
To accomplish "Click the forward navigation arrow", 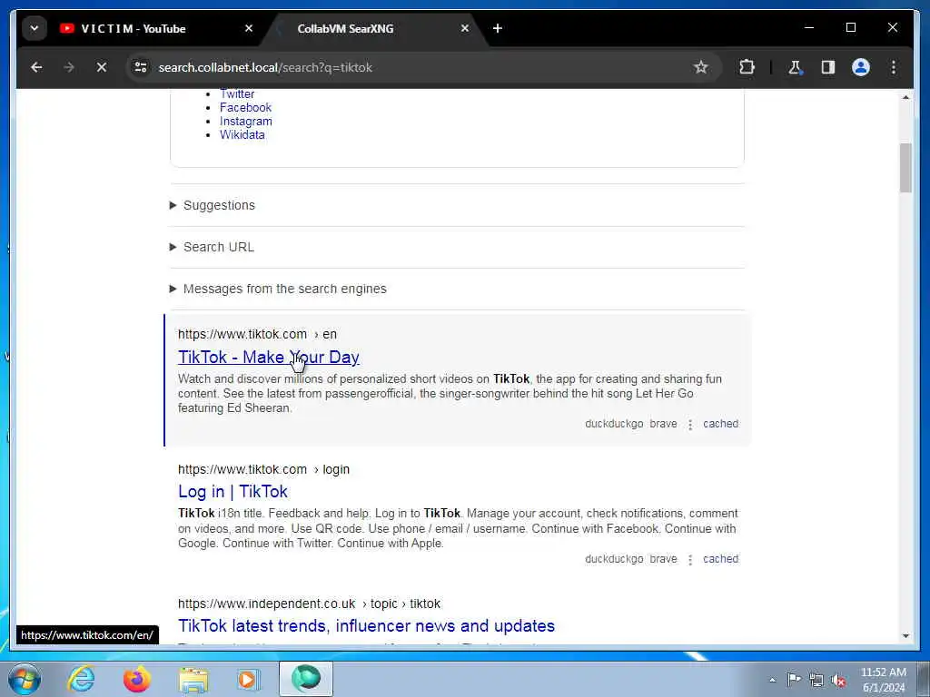I will (x=69, y=67).
